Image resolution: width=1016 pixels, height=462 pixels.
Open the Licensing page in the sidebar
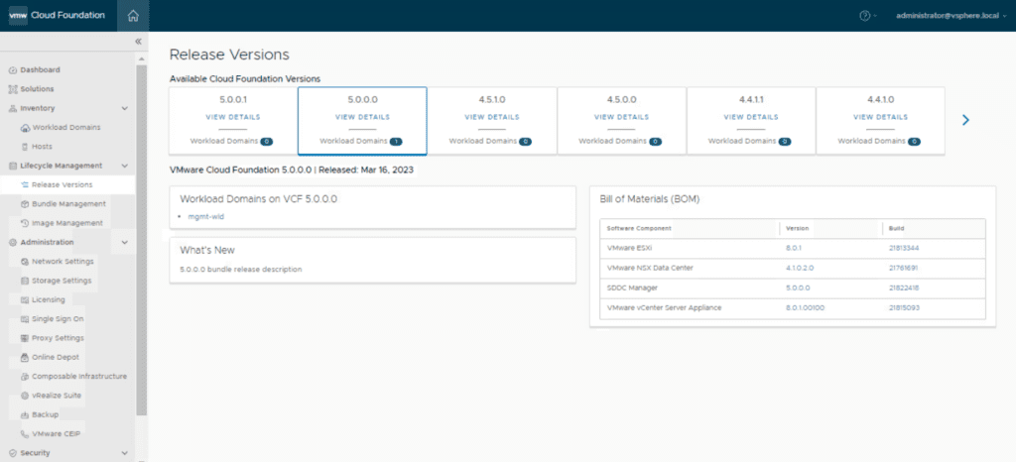tap(49, 300)
